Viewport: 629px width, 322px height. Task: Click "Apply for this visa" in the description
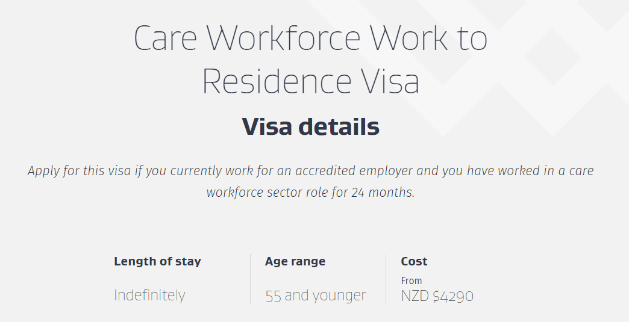click(73, 171)
